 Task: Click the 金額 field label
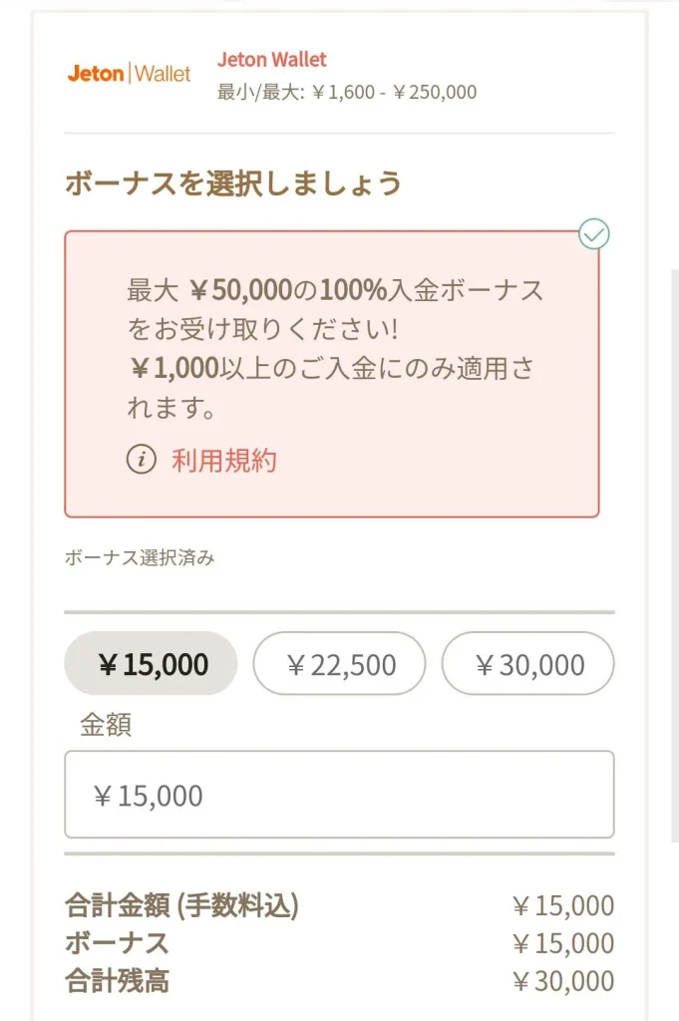[x=105, y=725]
